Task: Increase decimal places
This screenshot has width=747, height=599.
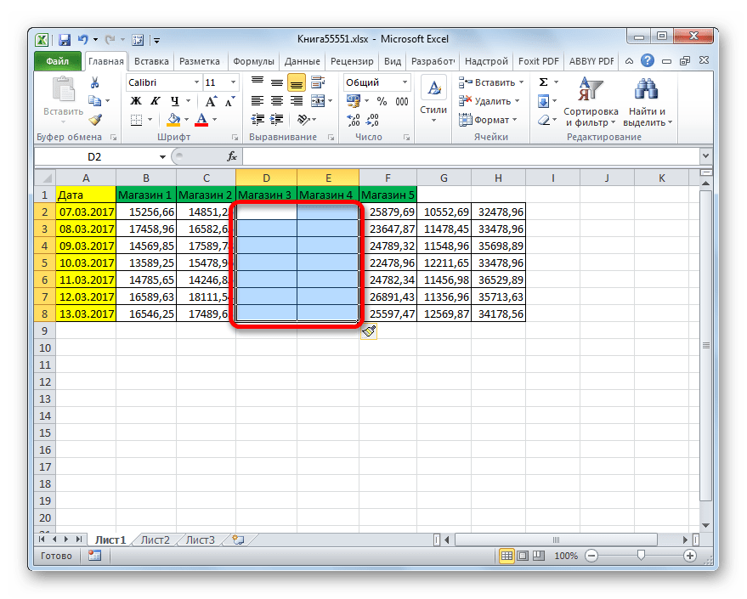Action: [354, 120]
